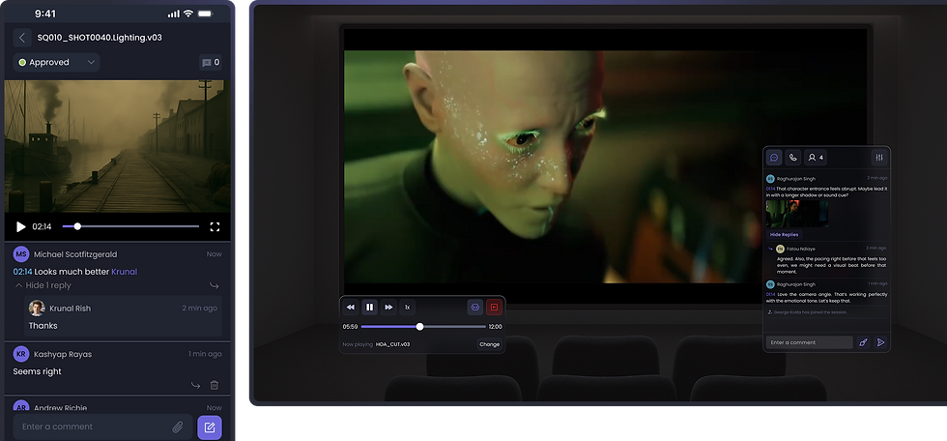This screenshot has width=947, height=441.
Task: Pause the theater playback
Action: tap(369, 307)
